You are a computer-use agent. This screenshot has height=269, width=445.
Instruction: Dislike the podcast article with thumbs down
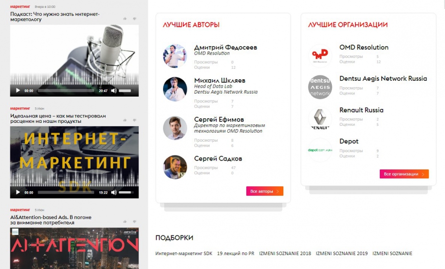coord(134,18)
